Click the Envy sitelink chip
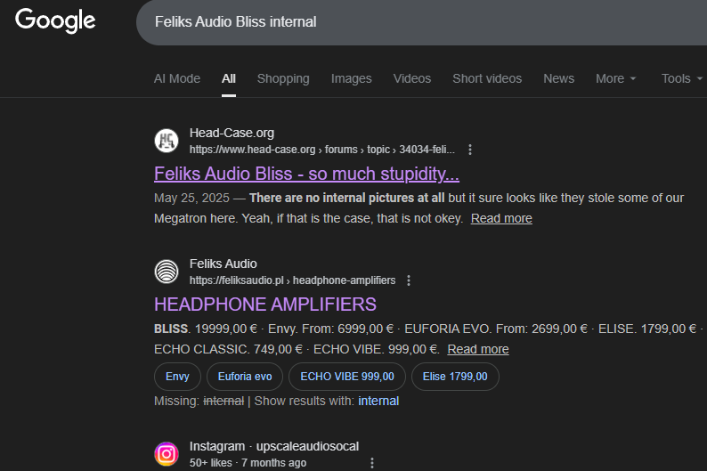This screenshot has height=471, width=707. click(x=177, y=377)
